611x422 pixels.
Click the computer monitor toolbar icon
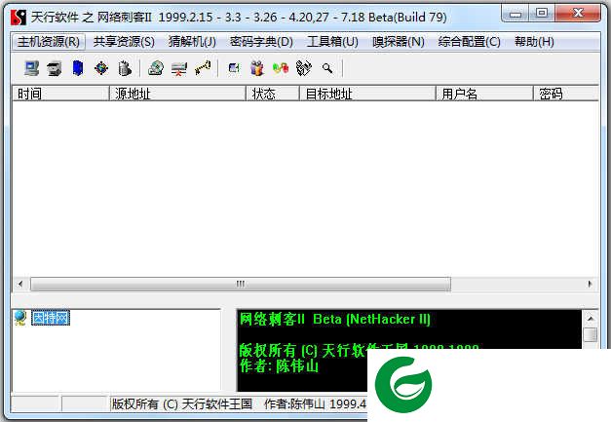coord(31,68)
